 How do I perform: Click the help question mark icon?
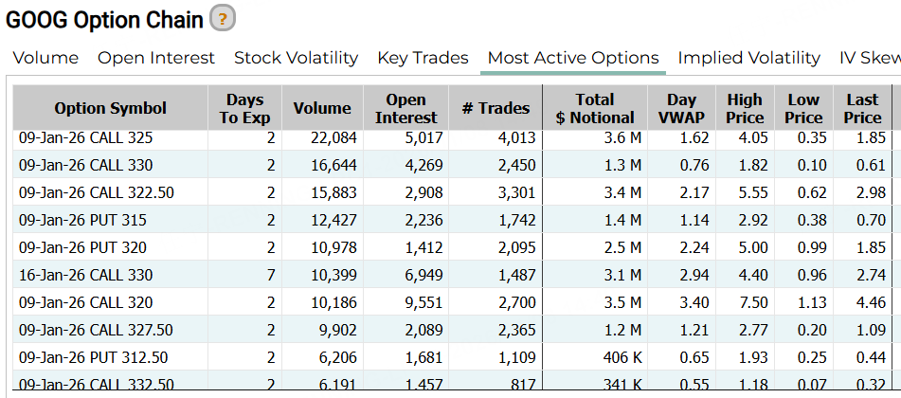pyautogui.click(x=223, y=18)
